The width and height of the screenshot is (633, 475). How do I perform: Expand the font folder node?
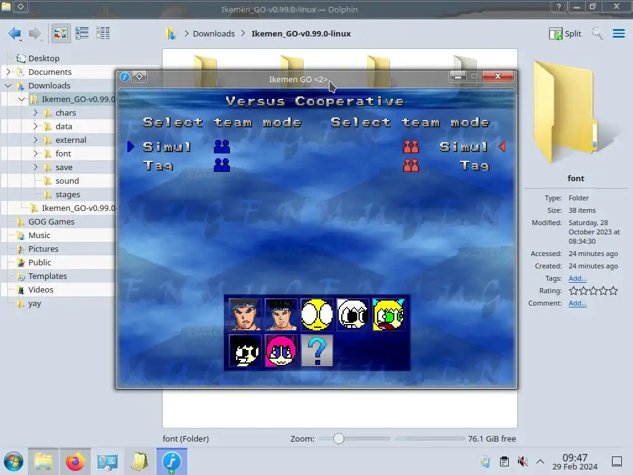pyautogui.click(x=35, y=153)
